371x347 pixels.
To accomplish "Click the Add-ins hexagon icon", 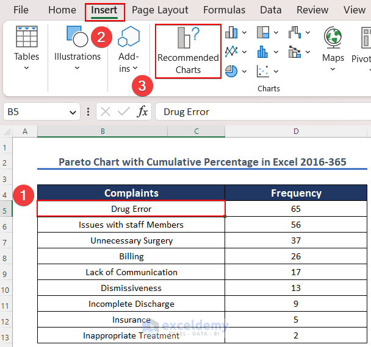I will pyautogui.click(x=129, y=37).
